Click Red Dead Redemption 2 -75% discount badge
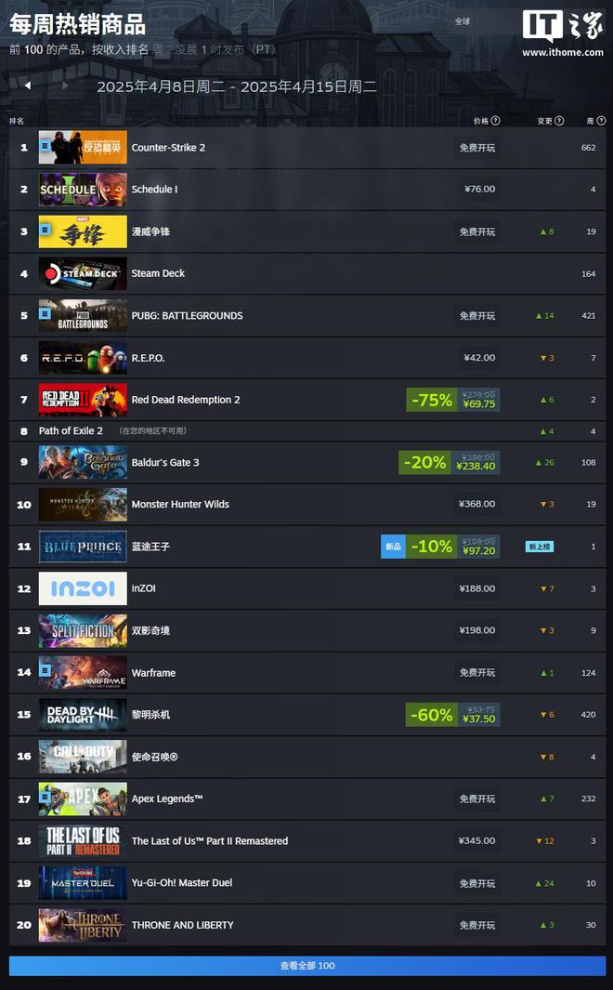Screen dimensions: 613x990 pos(432,400)
